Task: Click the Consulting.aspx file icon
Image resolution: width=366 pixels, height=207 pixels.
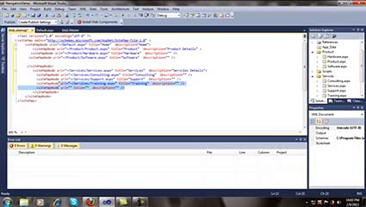Action: (324, 81)
